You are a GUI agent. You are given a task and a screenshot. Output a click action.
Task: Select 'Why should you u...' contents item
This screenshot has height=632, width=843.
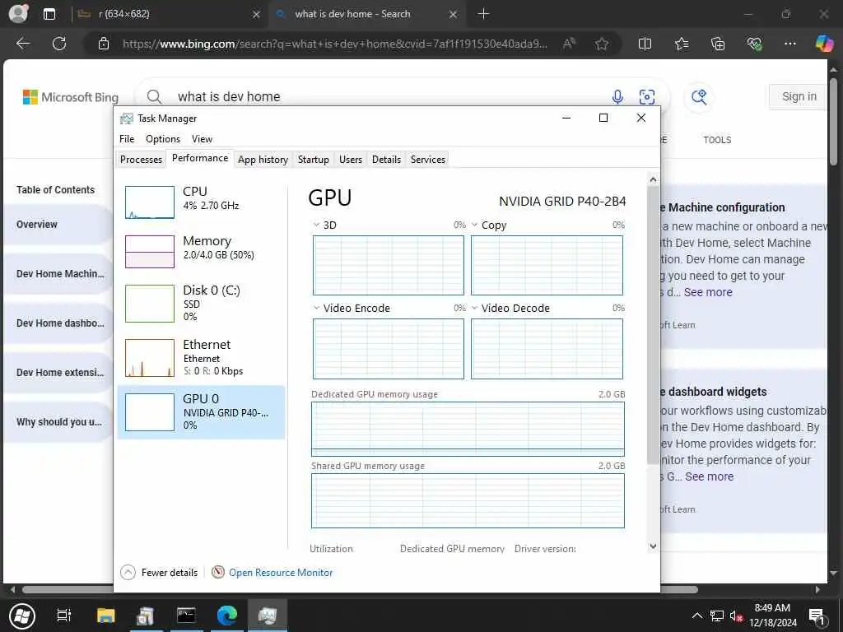click(x=57, y=422)
